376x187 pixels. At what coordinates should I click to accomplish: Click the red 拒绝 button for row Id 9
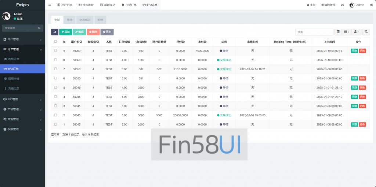(362, 51)
